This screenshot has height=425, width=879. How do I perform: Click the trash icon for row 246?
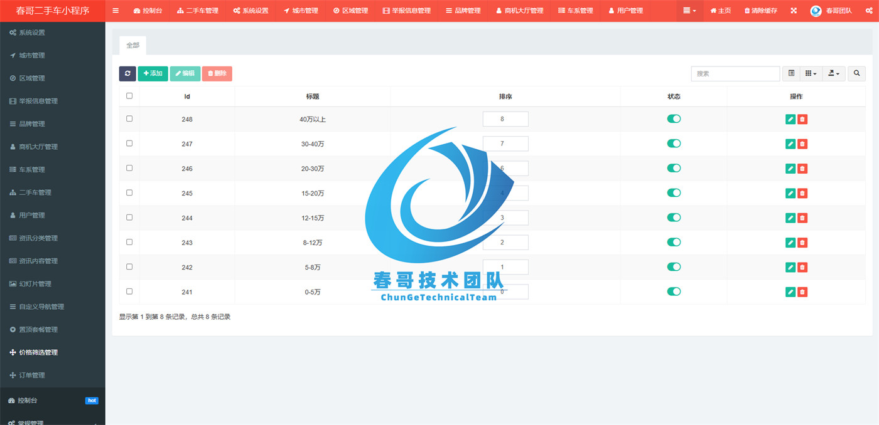click(x=802, y=169)
